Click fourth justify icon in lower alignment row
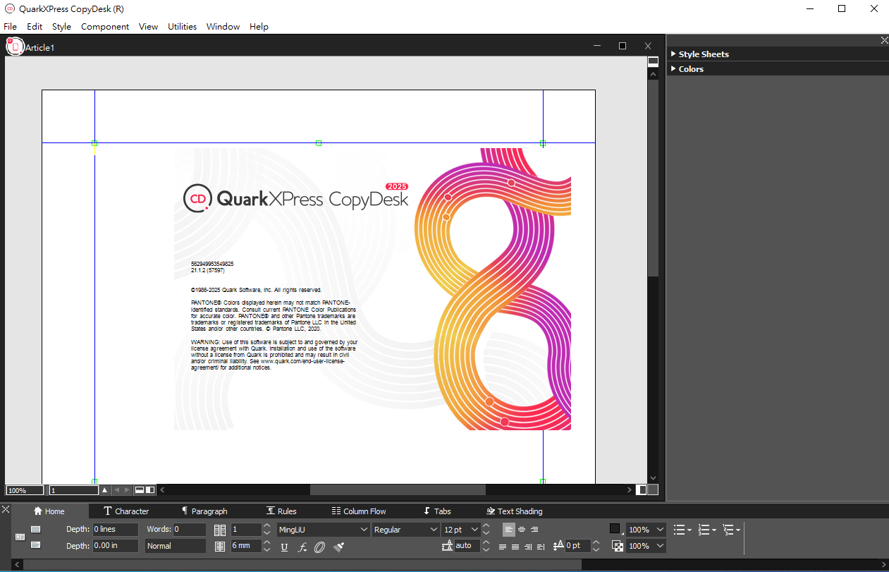 pos(541,547)
